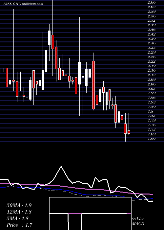Image resolution: width=164 pixels, height=230 pixels.
Task: Open the Live MACD label
Action: [138, 221]
